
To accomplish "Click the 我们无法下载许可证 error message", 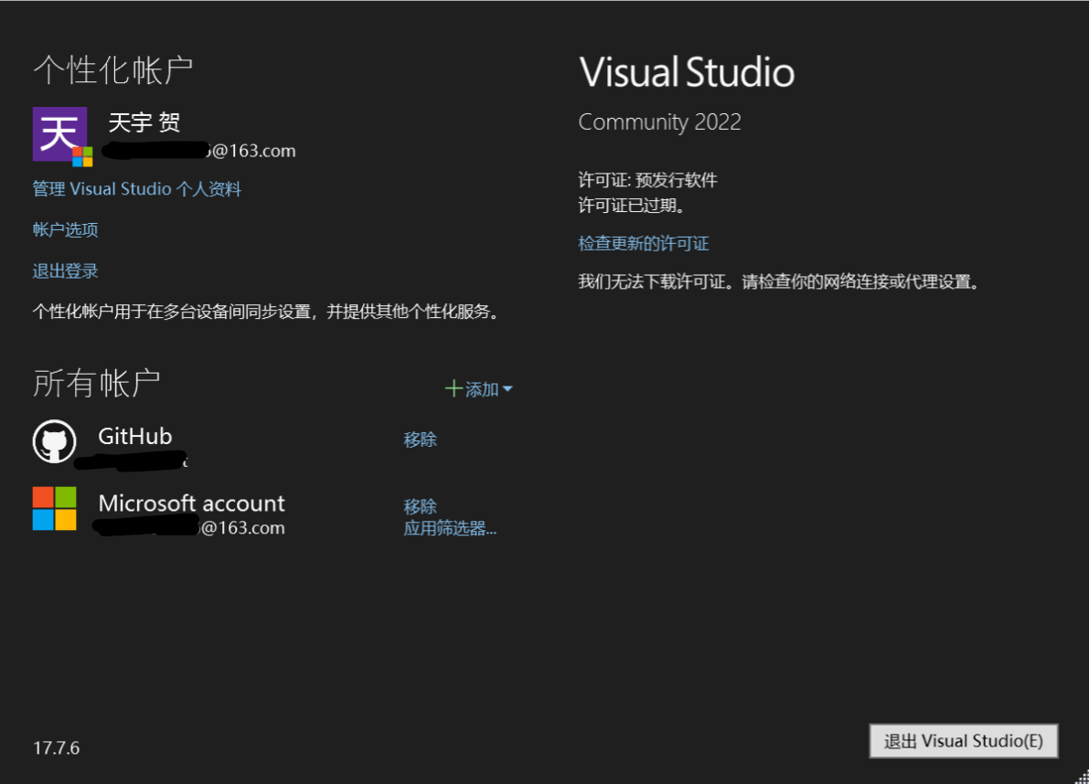I will point(780,281).
